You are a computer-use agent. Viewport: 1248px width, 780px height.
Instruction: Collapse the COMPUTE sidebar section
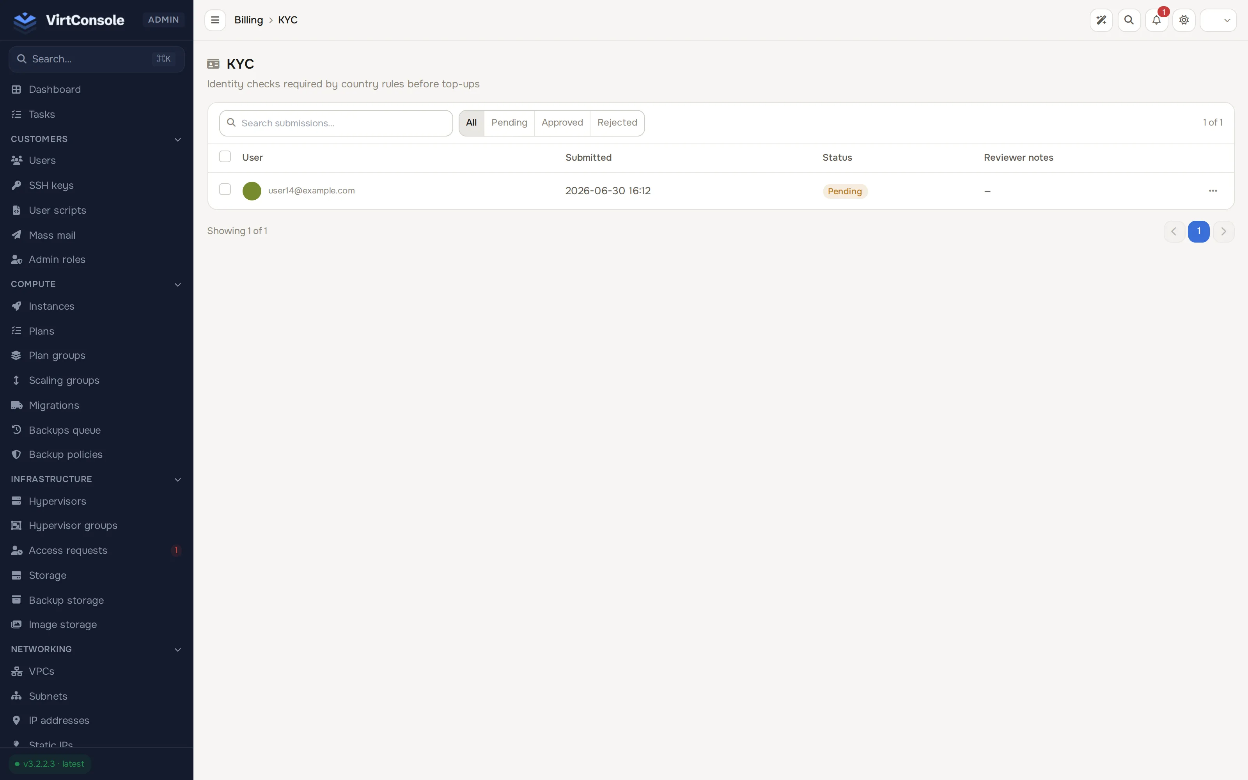click(96, 284)
